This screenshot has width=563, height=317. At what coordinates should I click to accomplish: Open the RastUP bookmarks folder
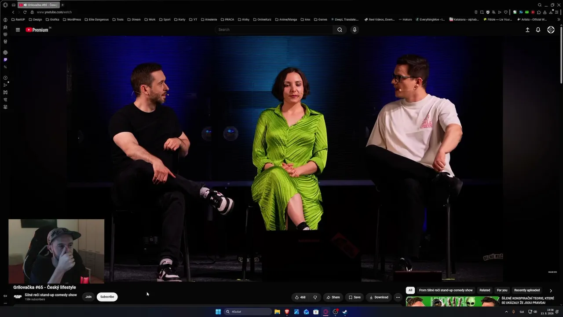[18, 19]
